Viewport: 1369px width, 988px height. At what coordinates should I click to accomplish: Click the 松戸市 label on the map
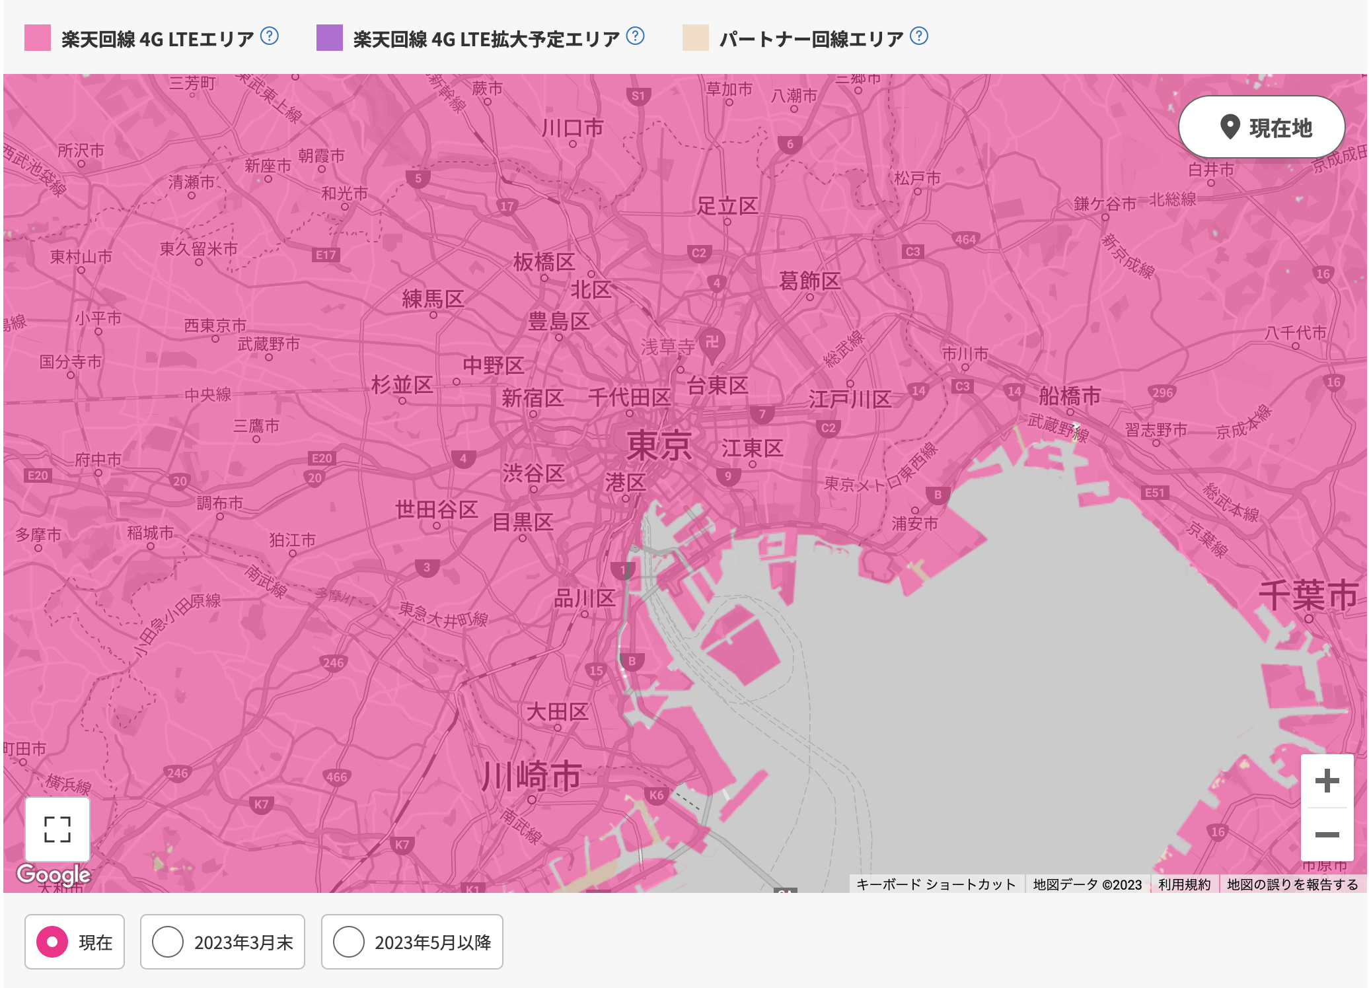pos(917,178)
